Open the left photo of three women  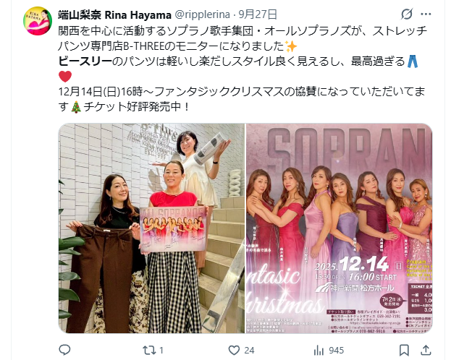coord(151,228)
